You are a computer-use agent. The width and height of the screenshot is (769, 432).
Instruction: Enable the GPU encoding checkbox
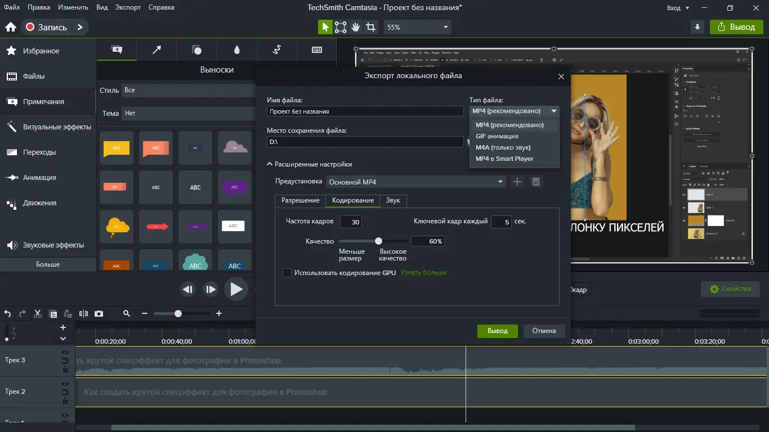click(287, 273)
